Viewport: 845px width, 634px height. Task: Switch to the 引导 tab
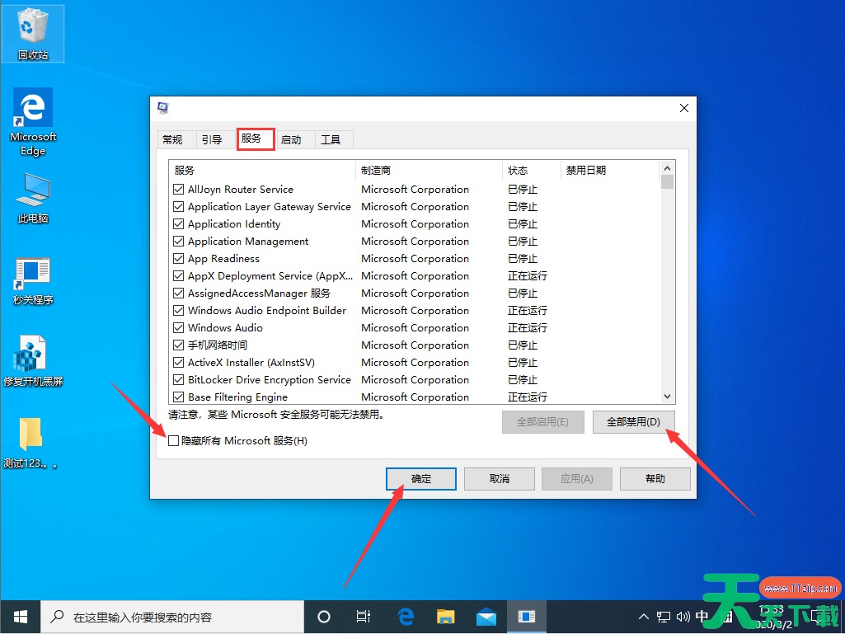(x=212, y=139)
